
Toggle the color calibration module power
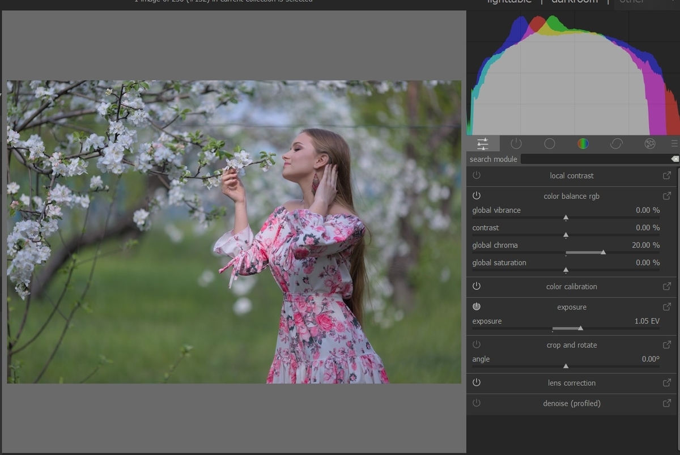477,286
